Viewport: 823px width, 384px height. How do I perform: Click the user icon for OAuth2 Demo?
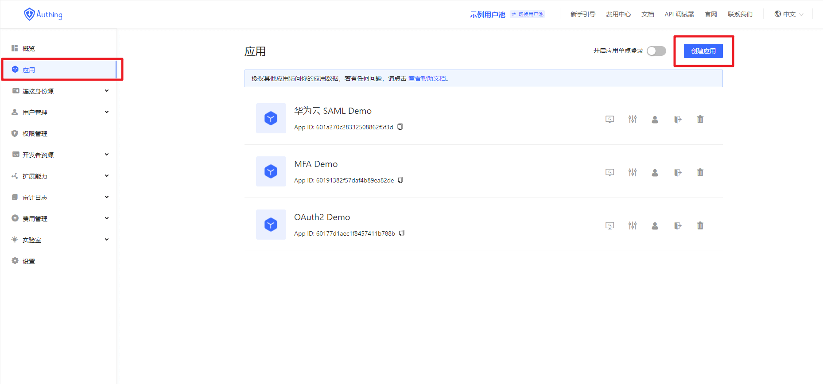coord(655,226)
